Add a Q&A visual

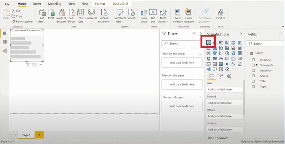tap(215, 69)
